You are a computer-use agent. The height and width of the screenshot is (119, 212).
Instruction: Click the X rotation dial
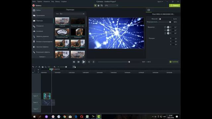click(168, 33)
